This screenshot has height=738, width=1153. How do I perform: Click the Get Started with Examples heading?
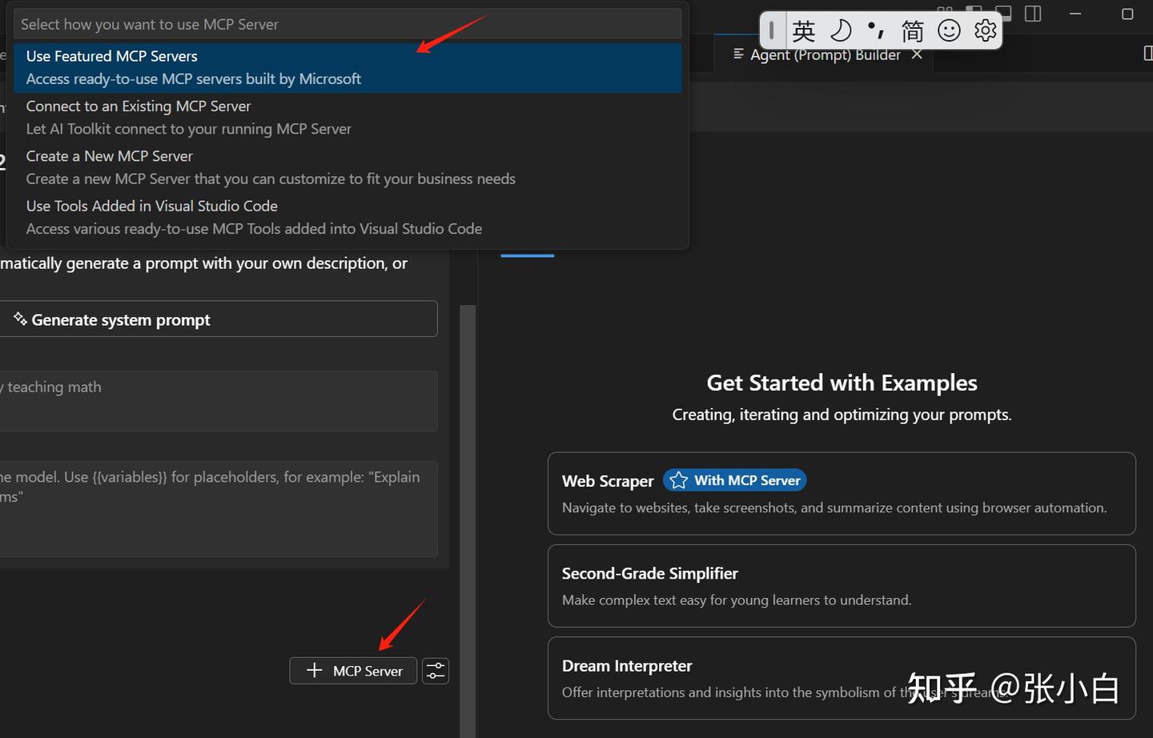click(842, 383)
